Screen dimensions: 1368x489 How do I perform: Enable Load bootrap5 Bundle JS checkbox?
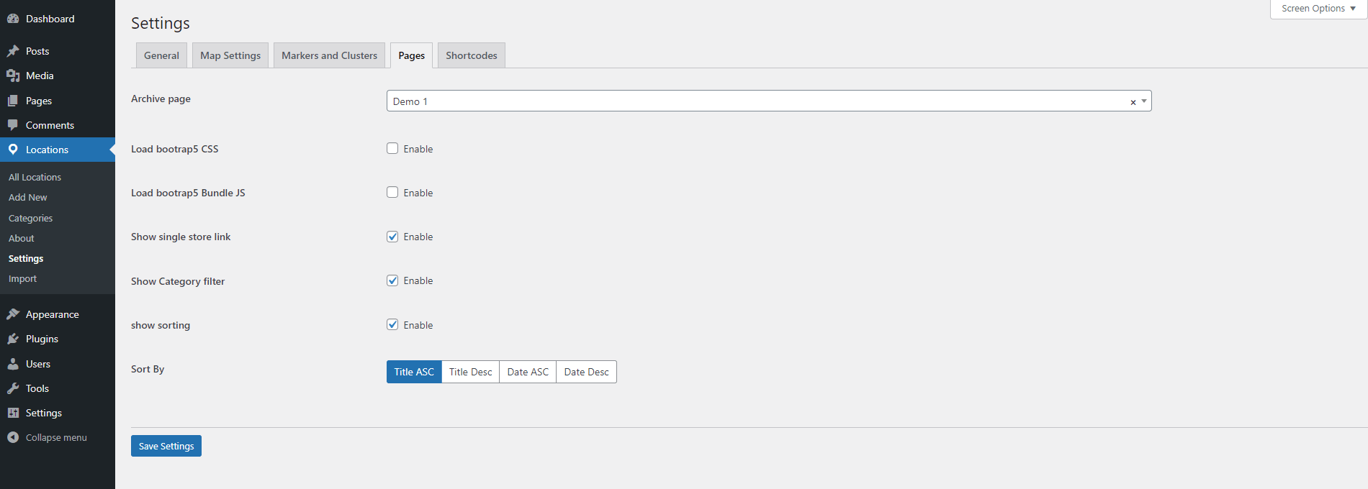pyautogui.click(x=392, y=192)
